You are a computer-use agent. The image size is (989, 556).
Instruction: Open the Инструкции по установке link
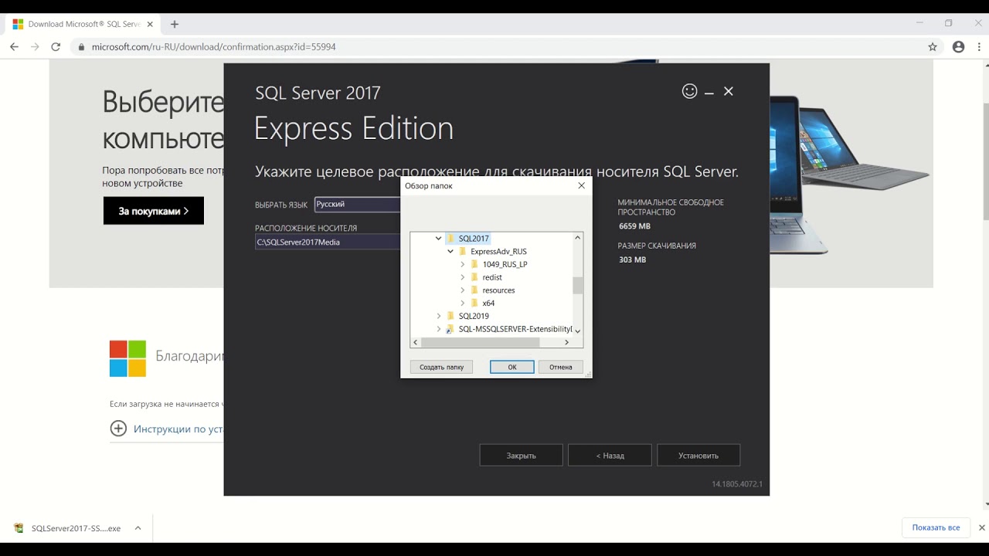(x=178, y=429)
